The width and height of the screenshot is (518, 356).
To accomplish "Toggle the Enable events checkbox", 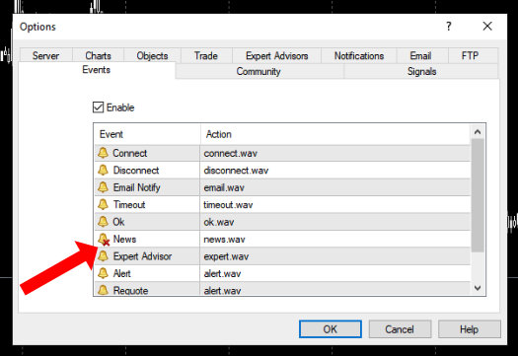I will tap(98, 107).
